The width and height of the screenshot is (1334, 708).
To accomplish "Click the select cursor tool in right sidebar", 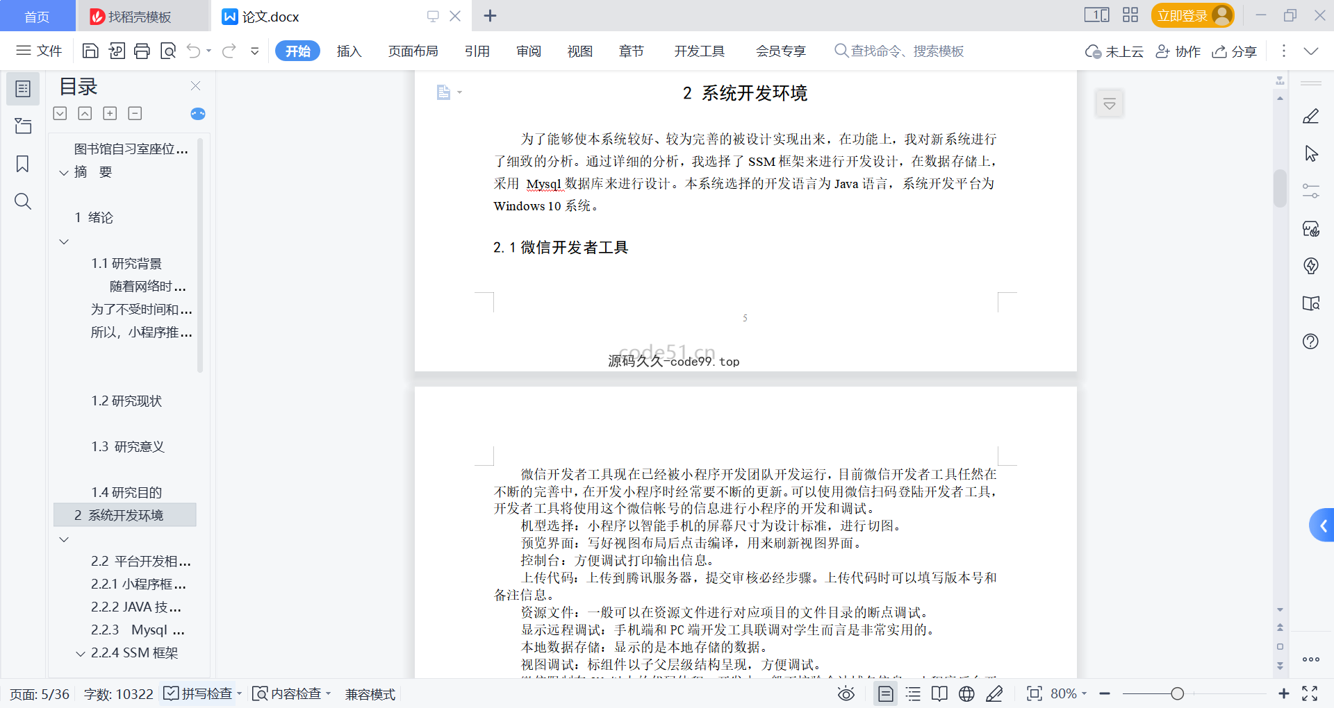I will [1311, 153].
